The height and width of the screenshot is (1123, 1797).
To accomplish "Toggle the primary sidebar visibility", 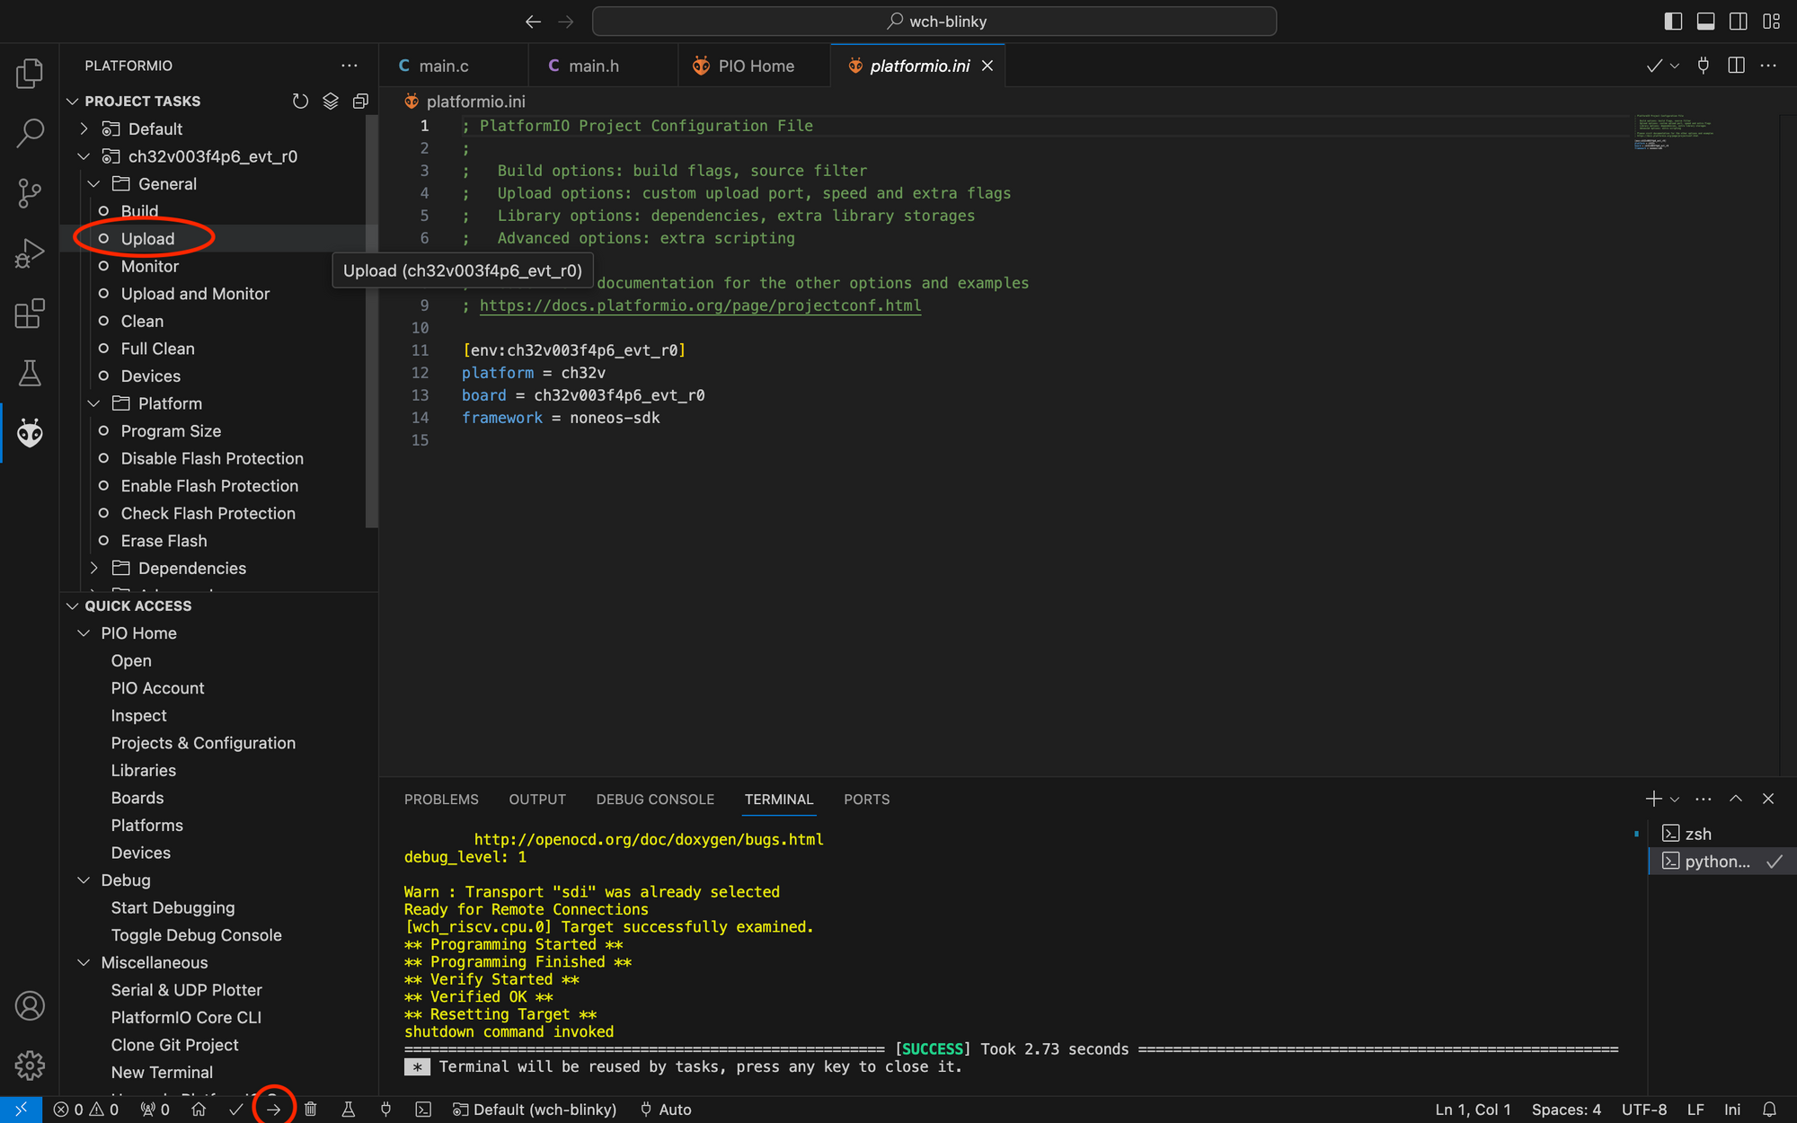I will [1673, 22].
